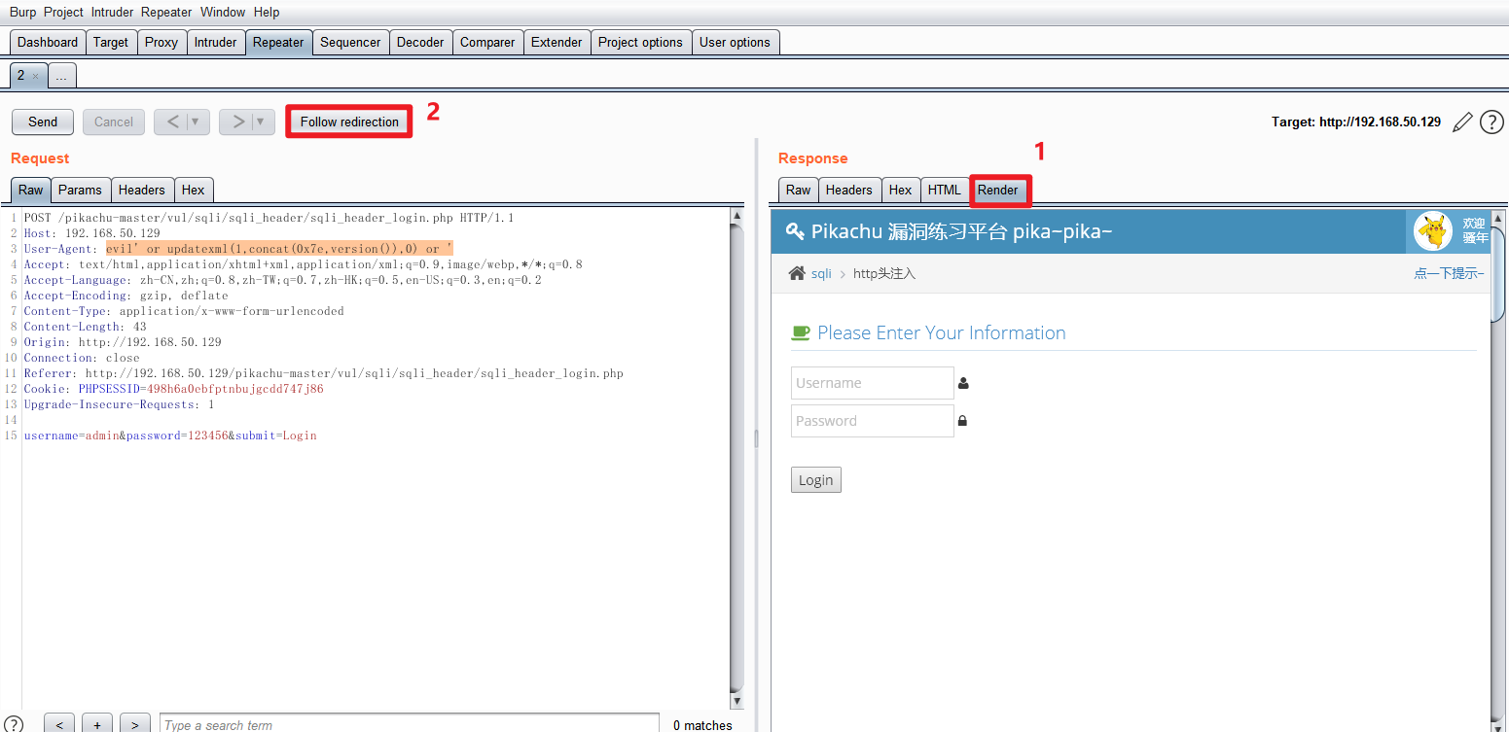The image size is (1509, 732).
Task: Select repeater tab 2
Action: tap(20, 75)
